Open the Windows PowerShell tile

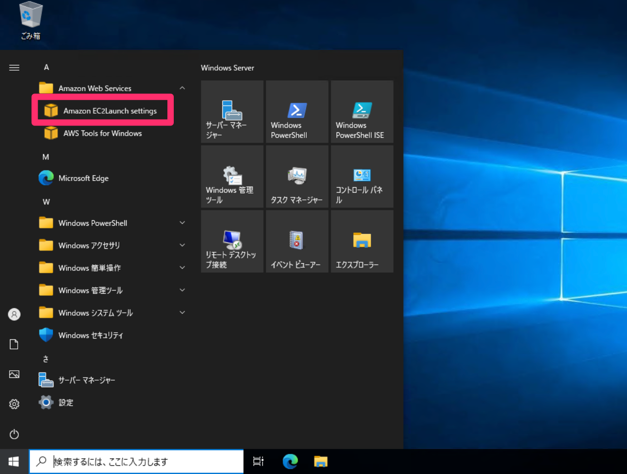point(297,111)
